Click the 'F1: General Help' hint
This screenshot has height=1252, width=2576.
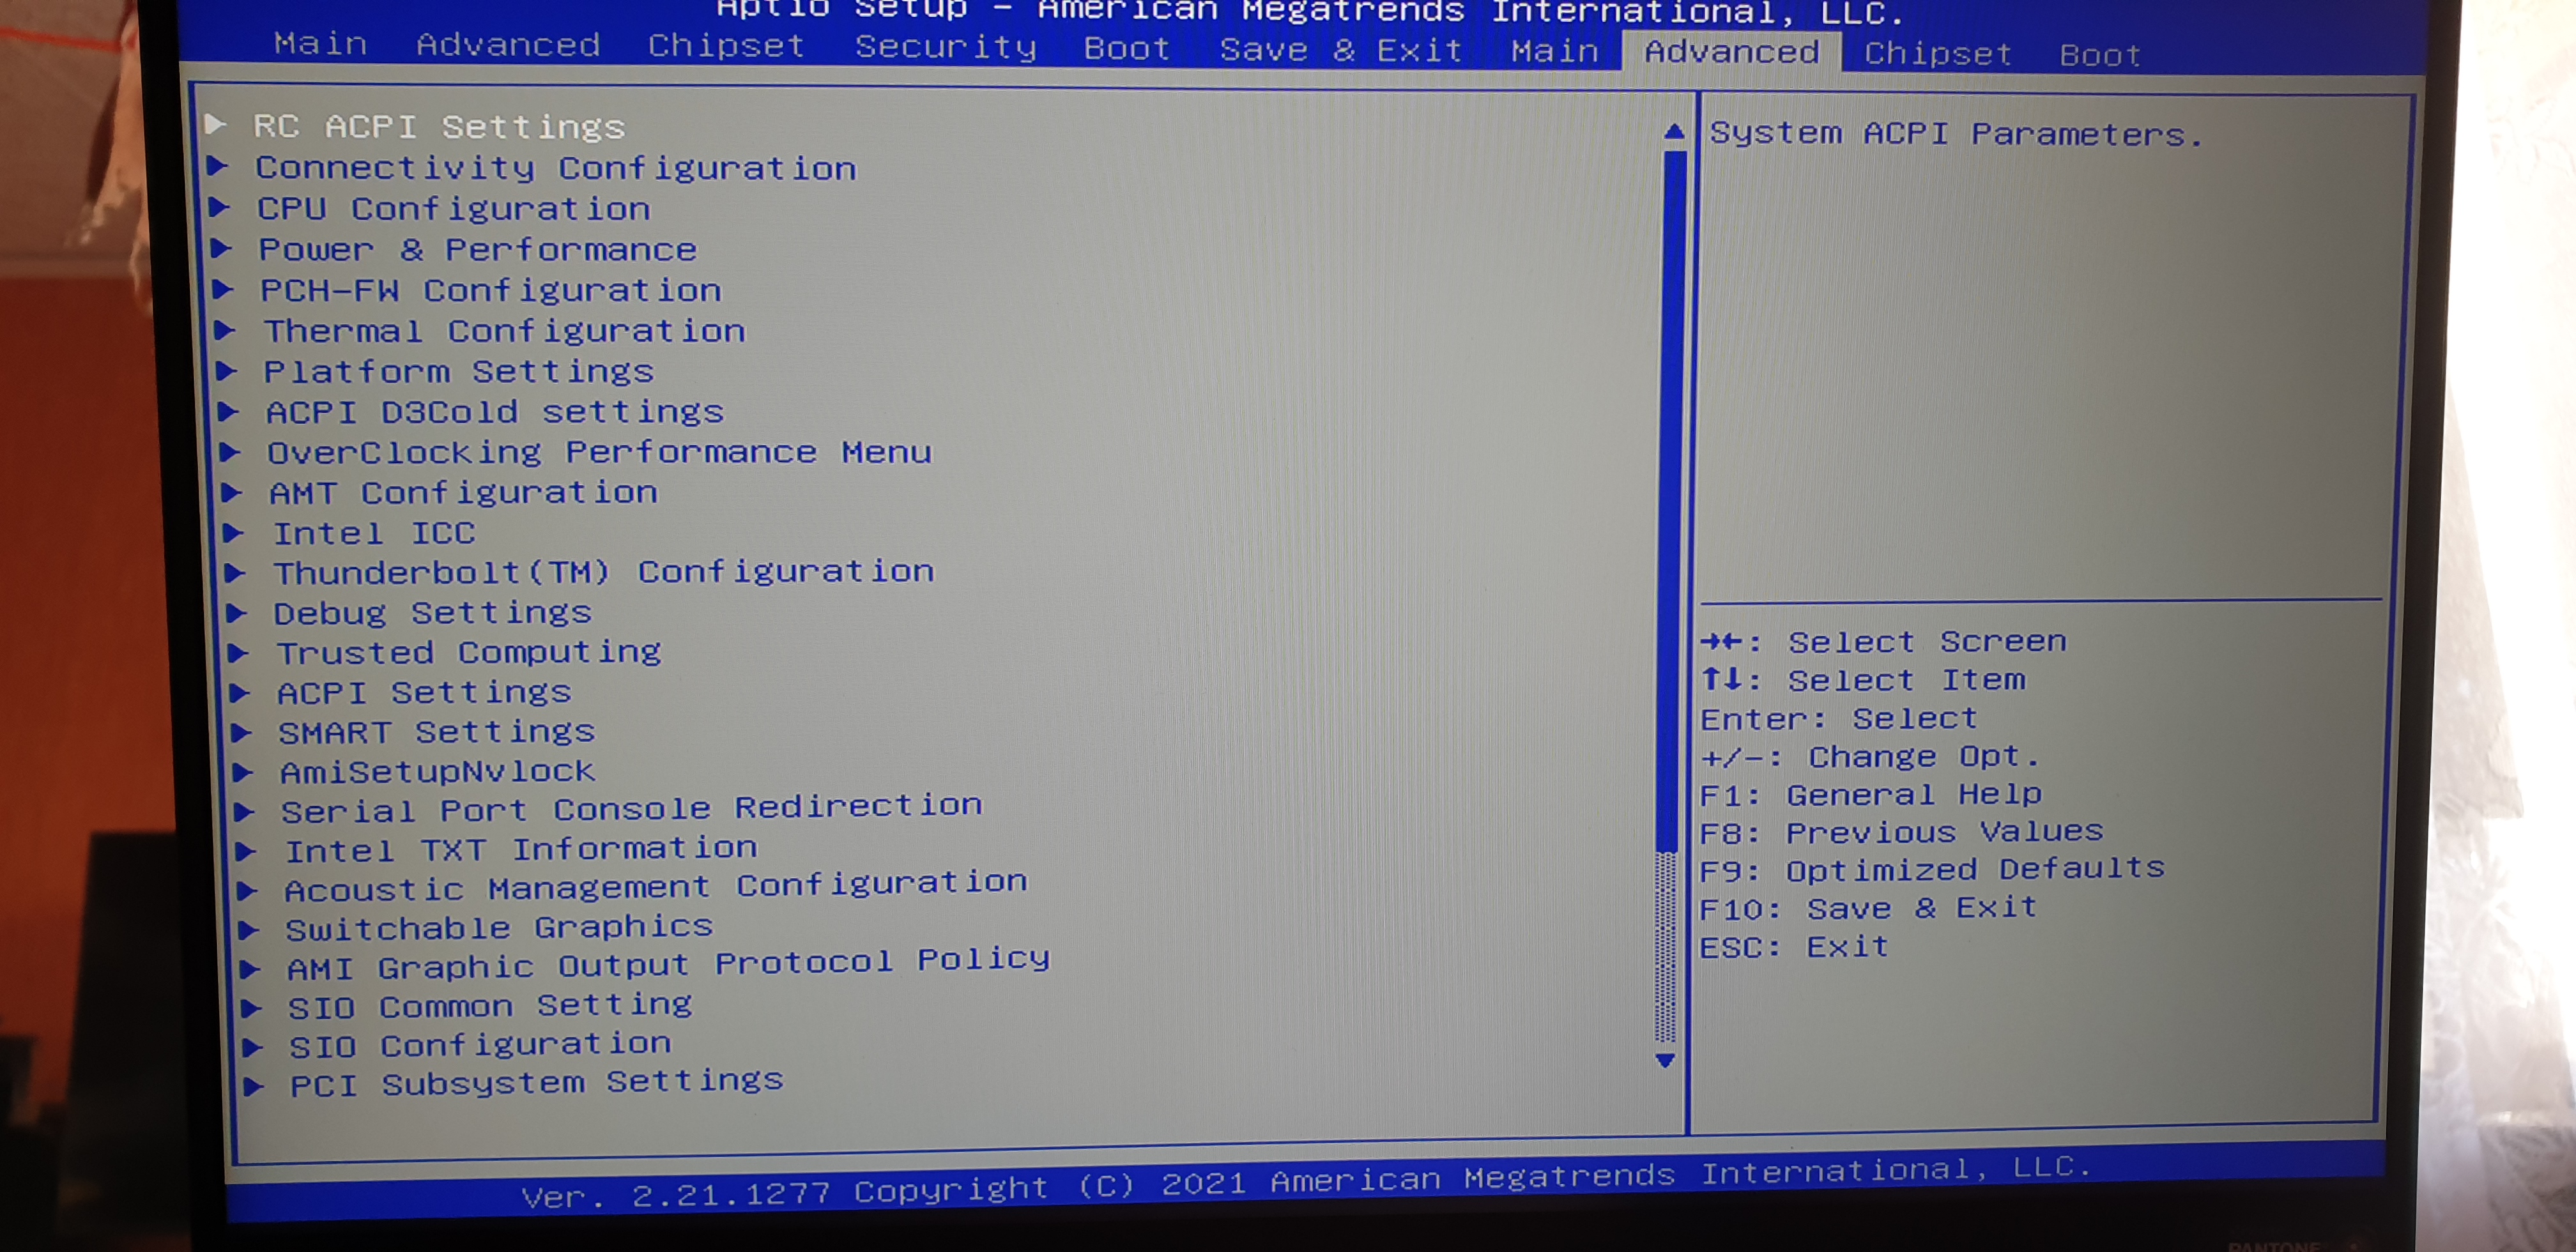pyautogui.click(x=1870, y=795)
